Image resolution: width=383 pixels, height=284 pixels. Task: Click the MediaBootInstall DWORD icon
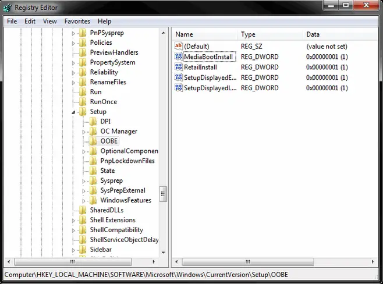point(179,56)
